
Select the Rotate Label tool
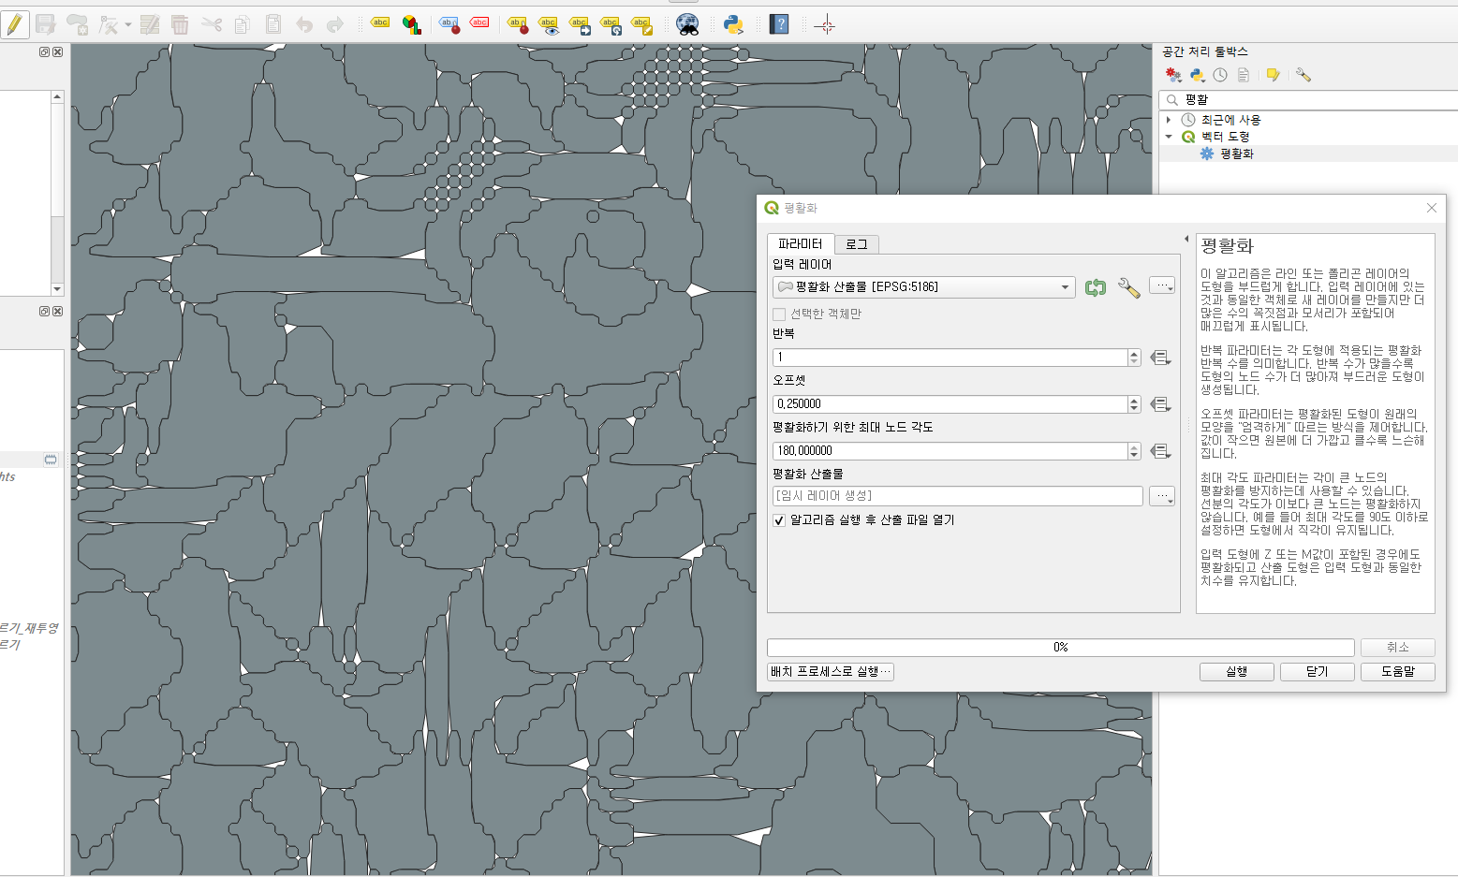(611, 24)
